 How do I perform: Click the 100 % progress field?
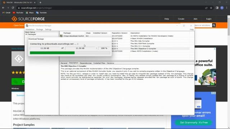click(104, 48)
